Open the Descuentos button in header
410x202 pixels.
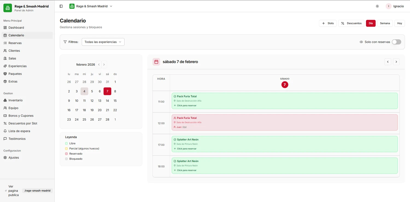click(x=351, y=23)
